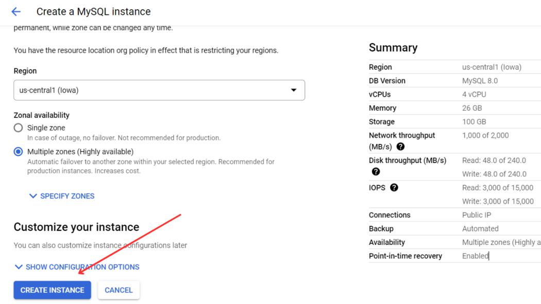The image size is (541, 304).
Task: Click the 100 GB Storage value
Action: pos(474,122)
